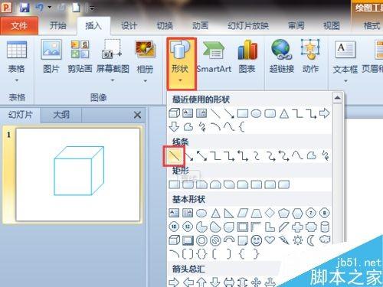
Task: Open the 文件 tab
Action: click(x=19, y=25)
